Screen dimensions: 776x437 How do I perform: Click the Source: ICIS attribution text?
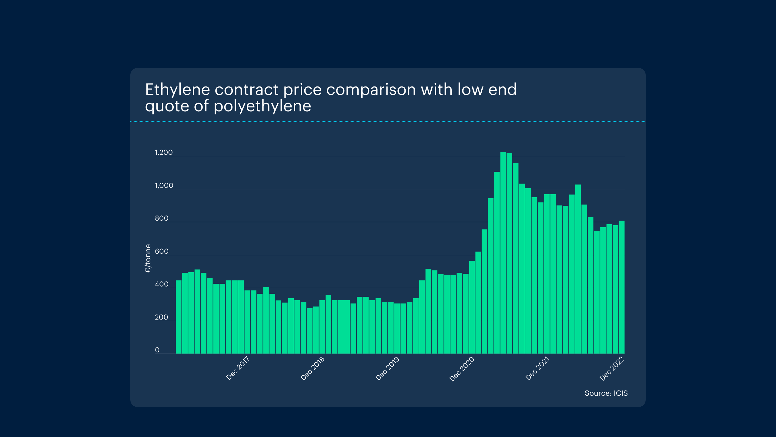[x=606, y=393]
